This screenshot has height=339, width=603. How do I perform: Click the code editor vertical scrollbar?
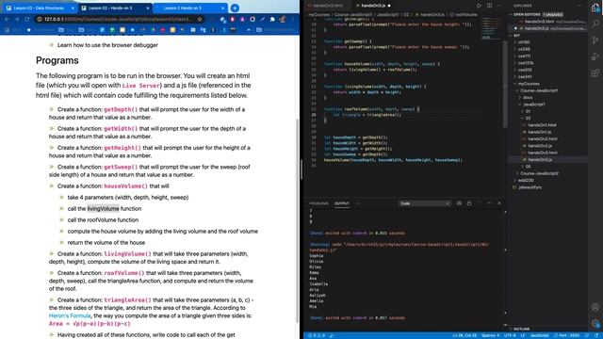(x=505, y=84)
